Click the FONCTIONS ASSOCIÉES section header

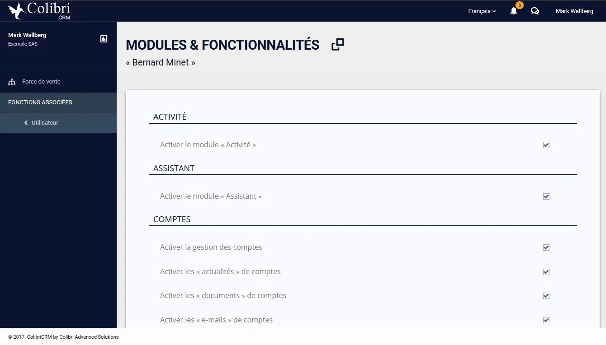click(40, 103)
